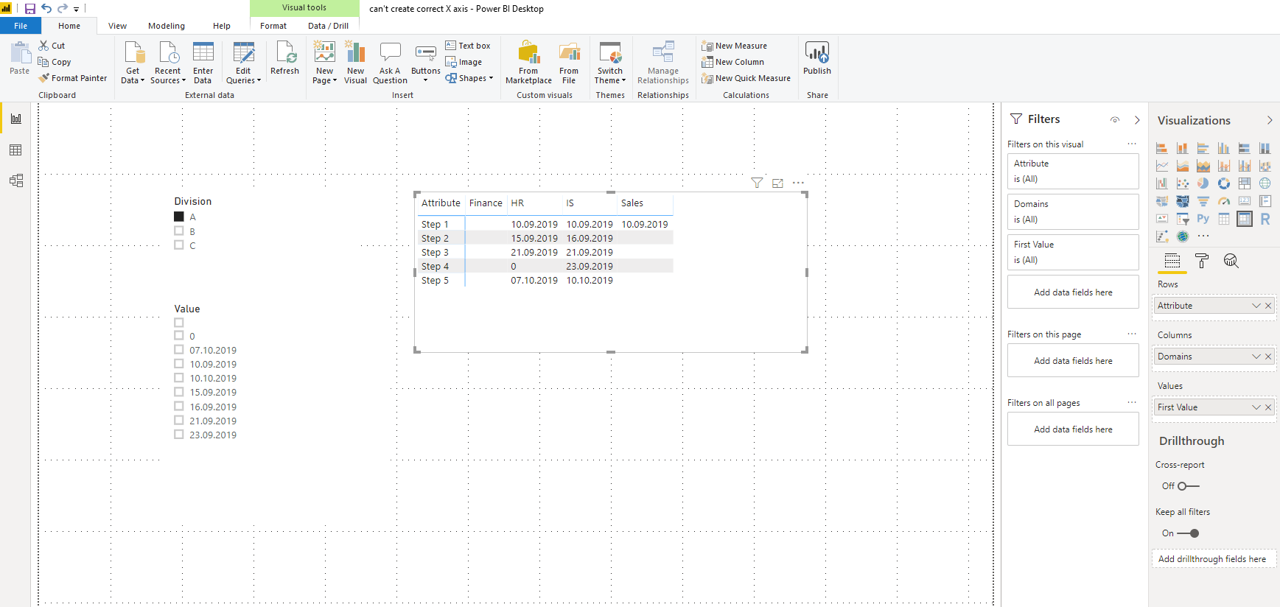Open the Analytics magnifier pane

pos(1231,261)
